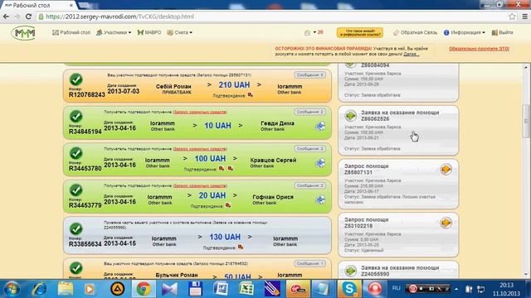
Task: Select the '210 UAH' amount text
Action: point(234,85)
